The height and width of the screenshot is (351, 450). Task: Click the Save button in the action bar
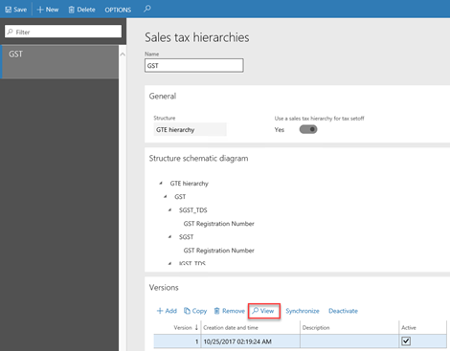pyautogui.click(x=16, y=10)
